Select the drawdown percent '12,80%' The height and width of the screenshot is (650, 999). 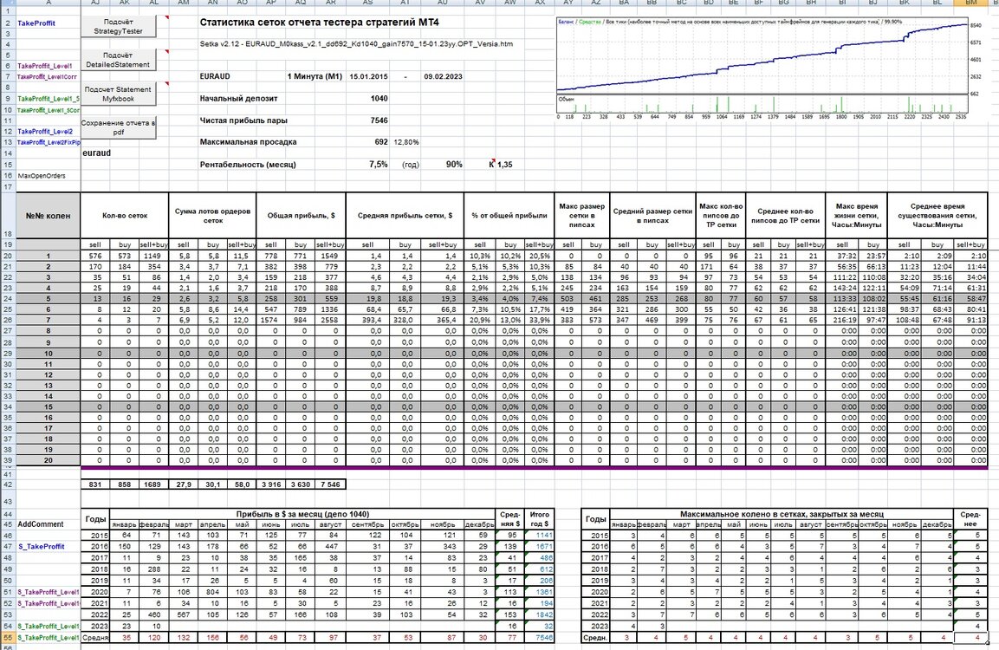pos(406,142)
